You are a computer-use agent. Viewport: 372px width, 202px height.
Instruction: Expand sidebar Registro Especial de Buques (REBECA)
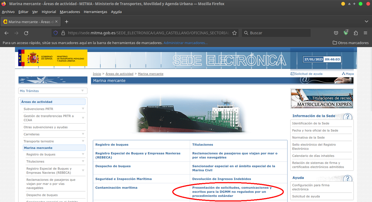pos(83,170)
